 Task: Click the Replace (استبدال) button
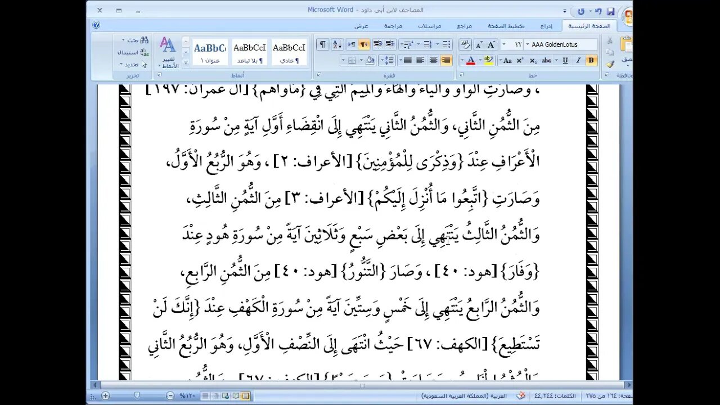point(133,52)
